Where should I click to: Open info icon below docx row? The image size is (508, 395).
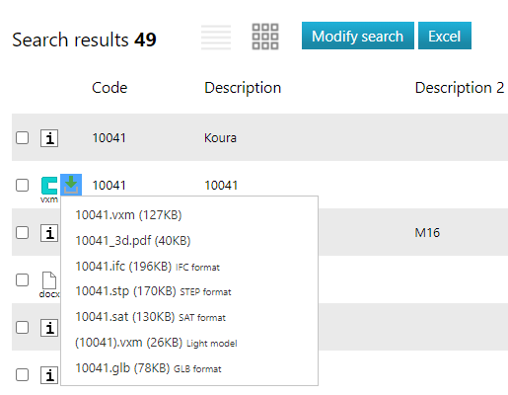click(x=49, y=328)
